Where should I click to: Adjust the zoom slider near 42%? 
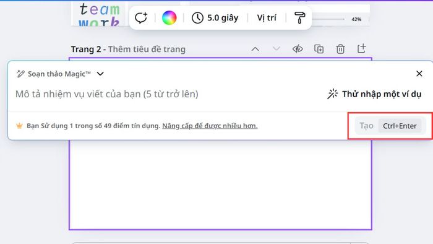pyautogui.click(x=328, y=19)
